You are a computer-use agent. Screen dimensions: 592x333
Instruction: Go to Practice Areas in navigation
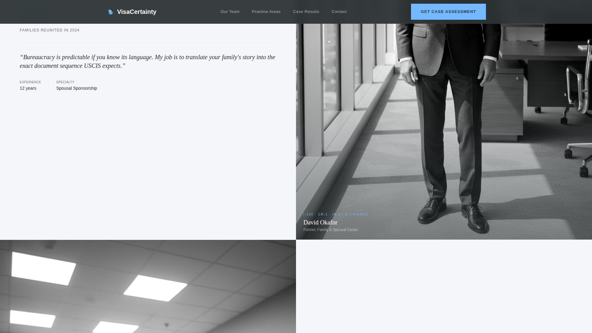click(x=266, y=12)
